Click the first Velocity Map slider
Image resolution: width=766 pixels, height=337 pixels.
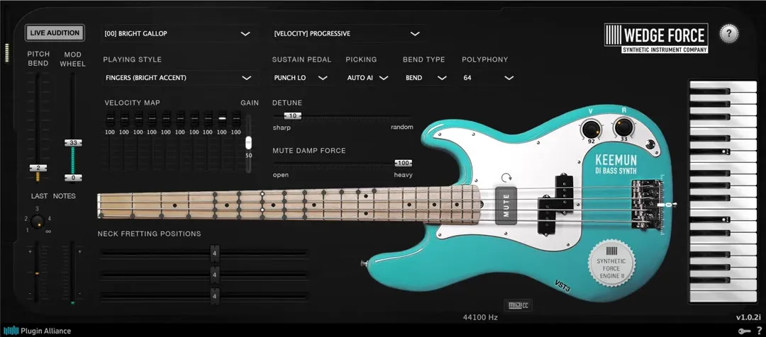click(110, 118)
